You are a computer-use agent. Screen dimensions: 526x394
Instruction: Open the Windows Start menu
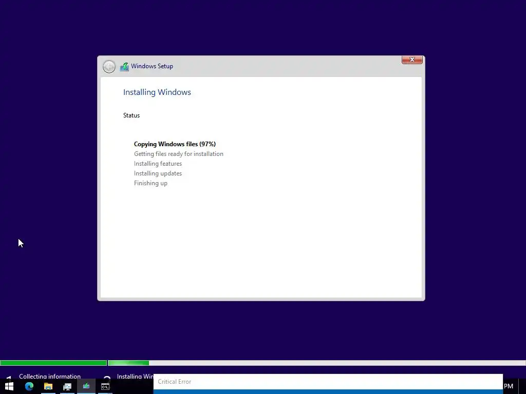[9, 386]
